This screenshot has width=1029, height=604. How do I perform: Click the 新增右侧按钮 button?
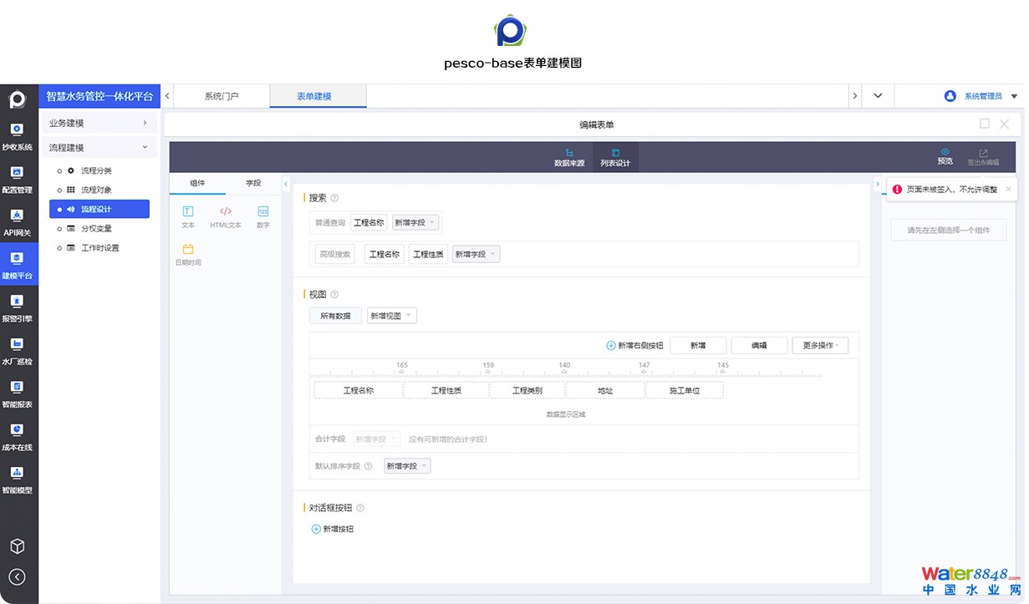tap(634, 345)
